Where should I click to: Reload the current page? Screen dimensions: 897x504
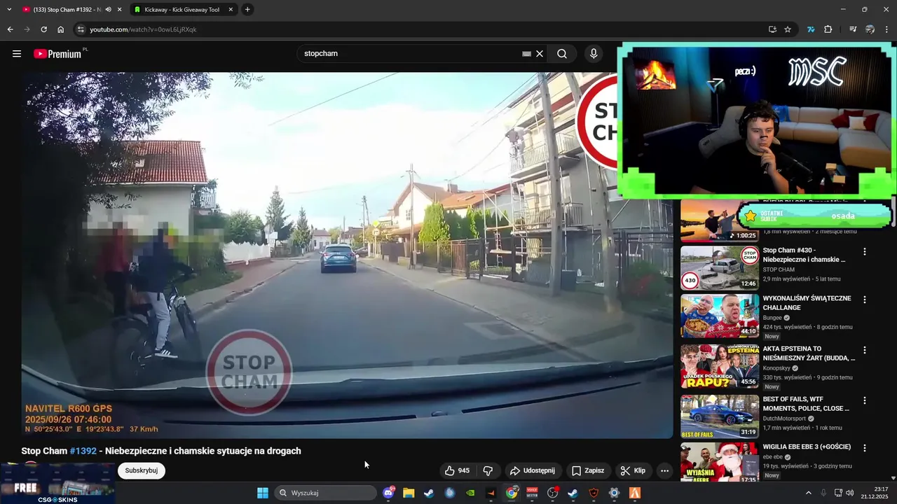(x=43, y=29)
